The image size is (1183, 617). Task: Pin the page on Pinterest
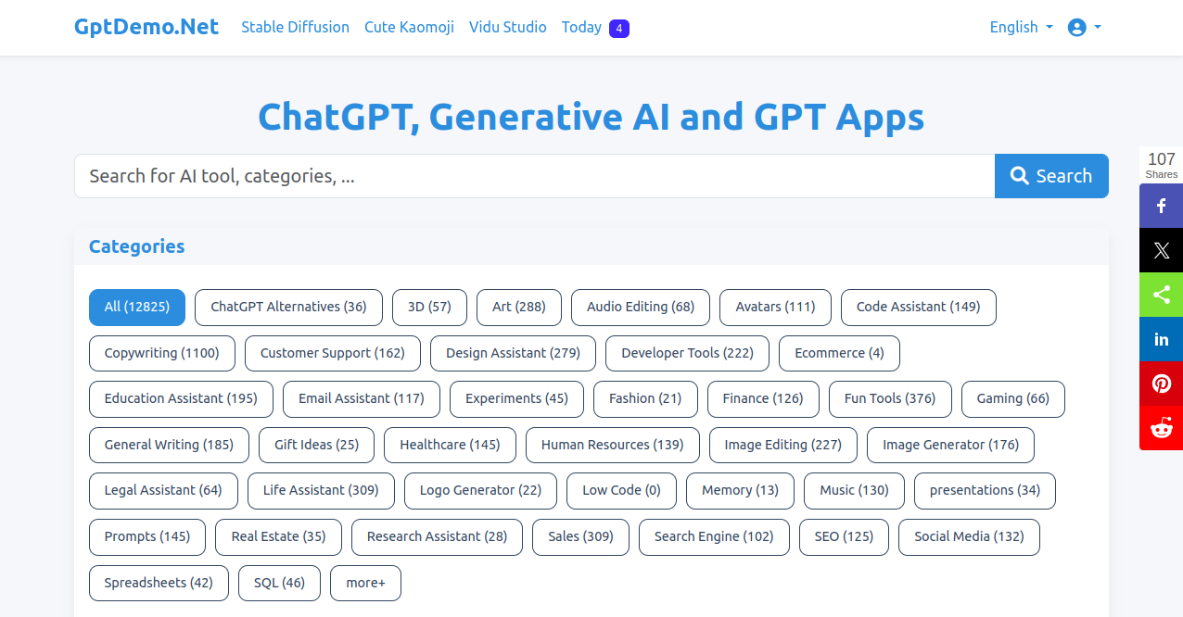1161,384
